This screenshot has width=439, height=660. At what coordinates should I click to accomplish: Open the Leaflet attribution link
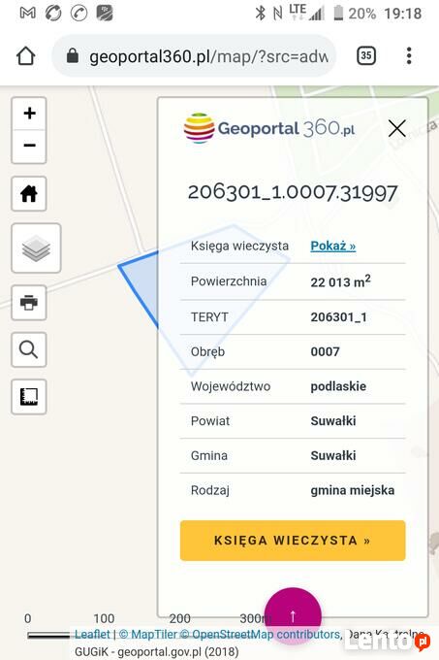point(92,634)
